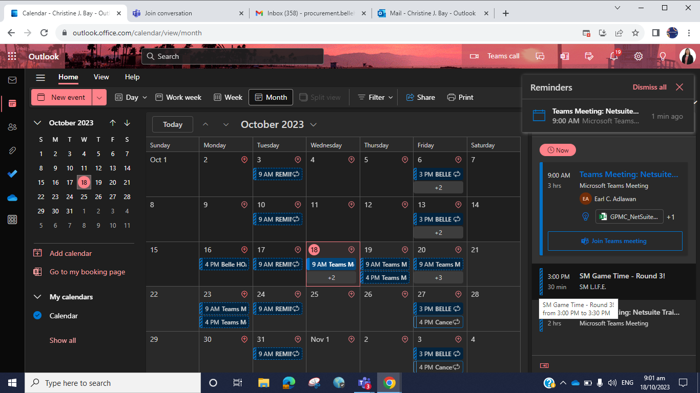The width and height of the screenshot is (700, 393).
Task: Jump to Today in calendar
Action: [173, 124]
